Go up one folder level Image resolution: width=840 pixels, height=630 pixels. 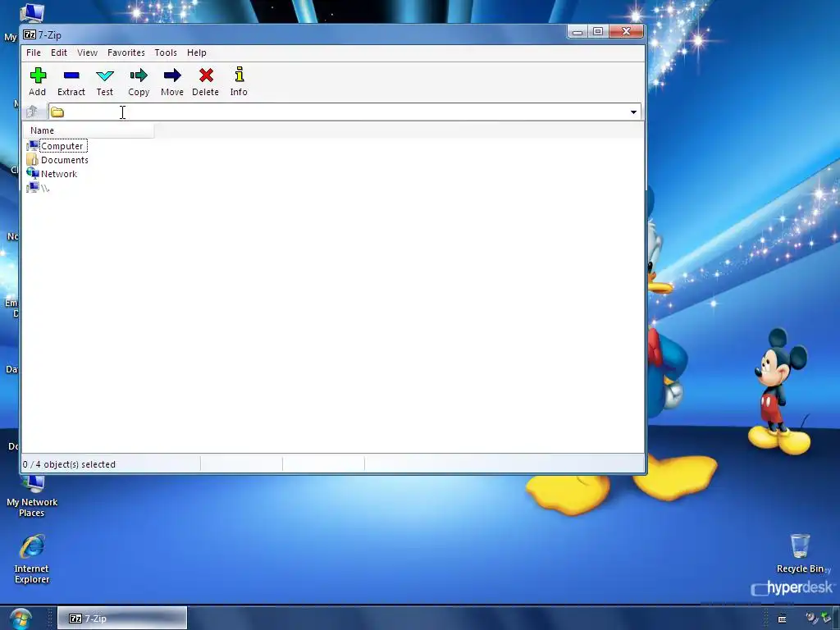point(33,112)
